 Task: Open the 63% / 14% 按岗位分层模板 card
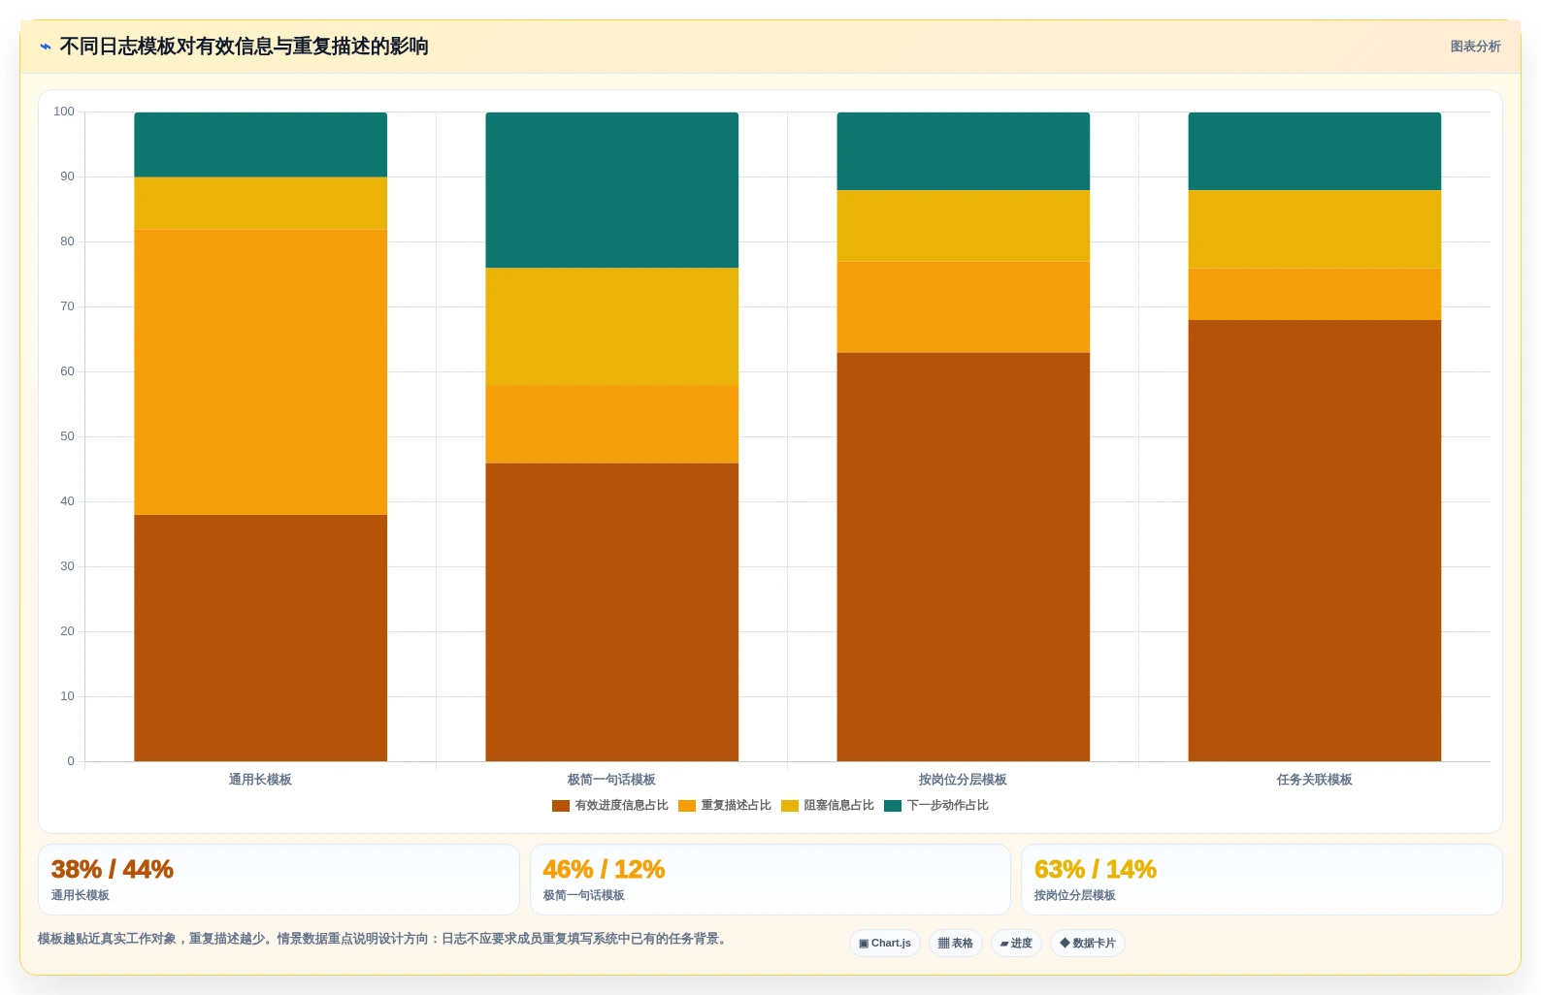click(x=1262, y=880)
